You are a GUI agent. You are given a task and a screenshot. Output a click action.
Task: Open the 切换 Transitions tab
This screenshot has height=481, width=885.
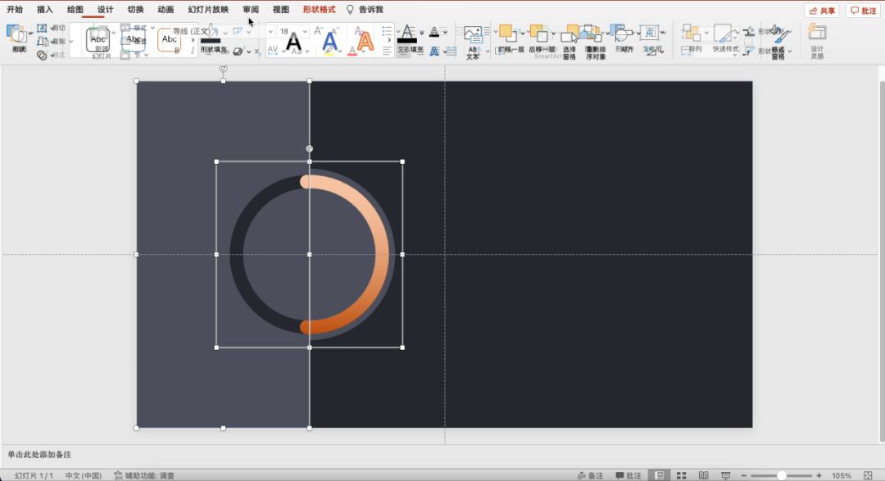(x=135, y=10)
